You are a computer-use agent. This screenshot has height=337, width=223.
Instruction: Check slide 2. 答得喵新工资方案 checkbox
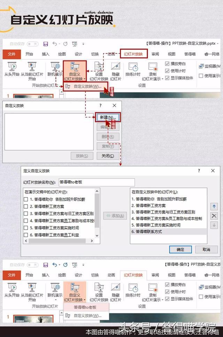pyautogui.click(x=26, y=207)
